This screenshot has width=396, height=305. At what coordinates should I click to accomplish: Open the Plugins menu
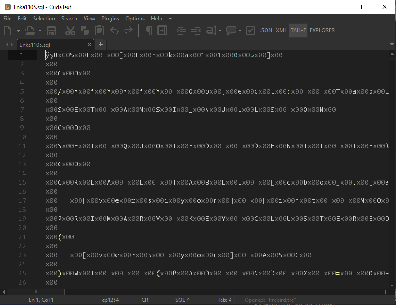coord(110,19)
